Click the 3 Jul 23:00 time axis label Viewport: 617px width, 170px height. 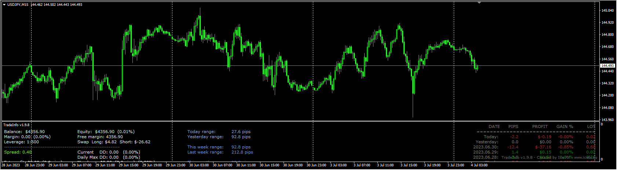(x=456, y=165)
